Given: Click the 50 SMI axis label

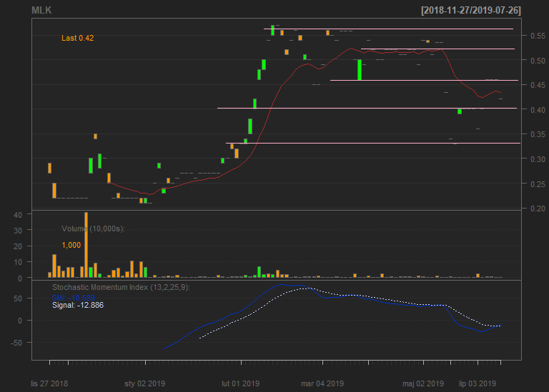Looking at the screenshot, I should pyautogui.click(x=18, y=298).
